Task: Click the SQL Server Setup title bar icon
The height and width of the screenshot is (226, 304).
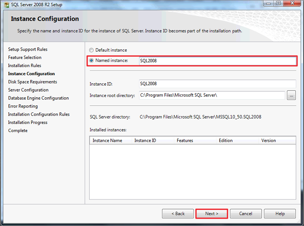Action: (7, 4)
